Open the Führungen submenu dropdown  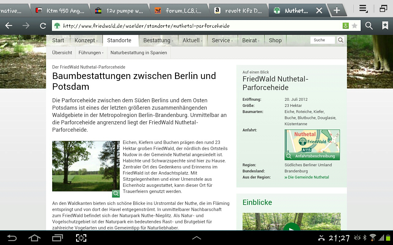tap(91, 53)
